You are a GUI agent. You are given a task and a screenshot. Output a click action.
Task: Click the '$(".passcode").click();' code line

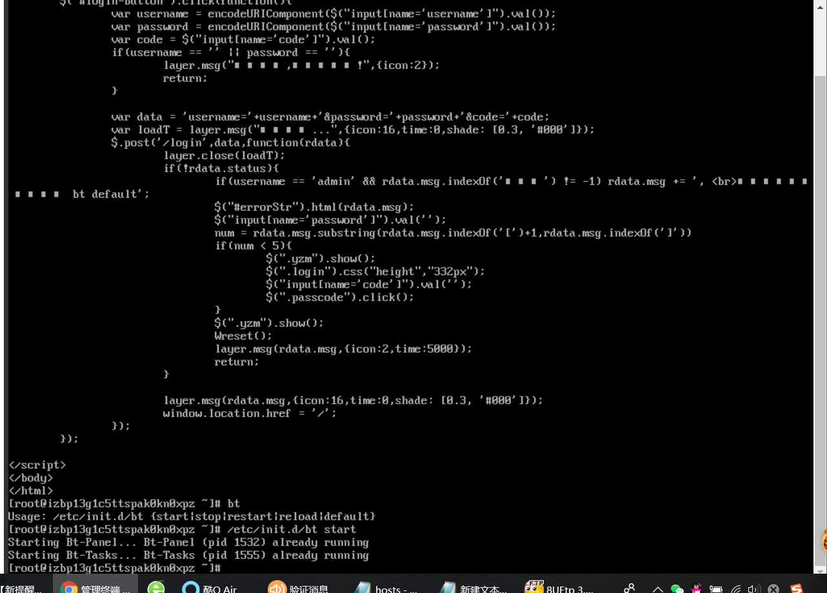click(340, 297)
